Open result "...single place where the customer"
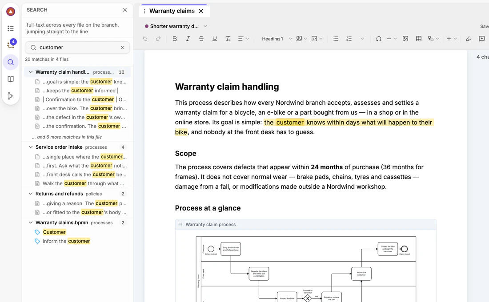The height and width of the screenshot is (302, 489). (81, 157)
